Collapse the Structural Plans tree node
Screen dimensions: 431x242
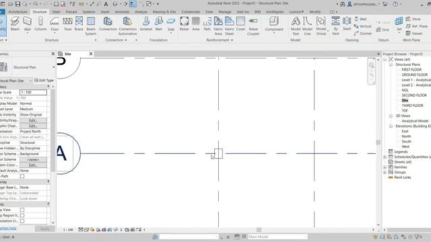391,65
